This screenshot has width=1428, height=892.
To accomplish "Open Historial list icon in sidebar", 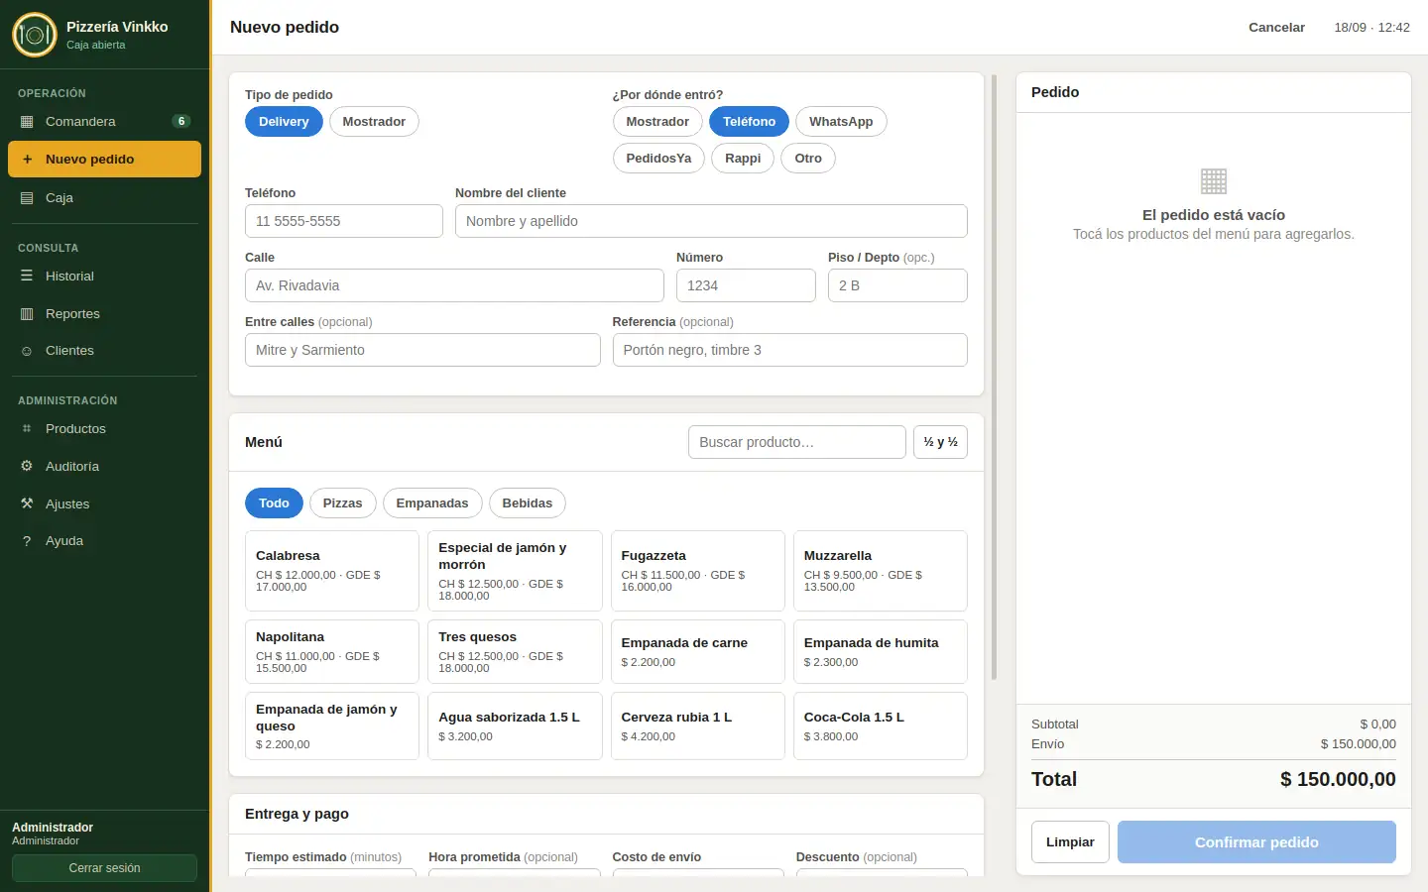I will point(27,277).
